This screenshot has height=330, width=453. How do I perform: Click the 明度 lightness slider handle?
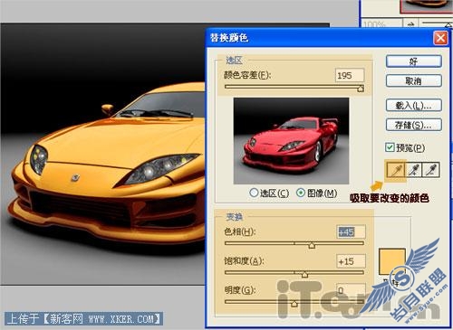point(294,304)
